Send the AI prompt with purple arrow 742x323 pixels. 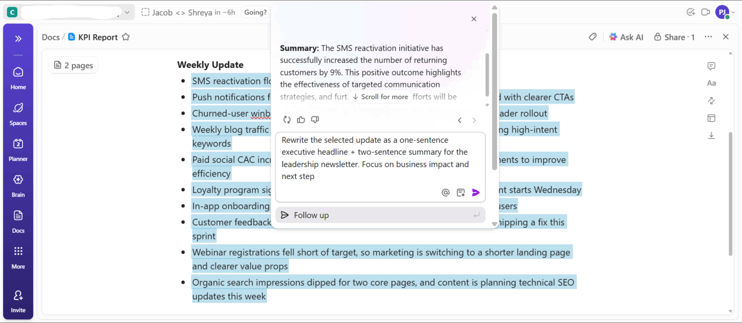point(475,192)
